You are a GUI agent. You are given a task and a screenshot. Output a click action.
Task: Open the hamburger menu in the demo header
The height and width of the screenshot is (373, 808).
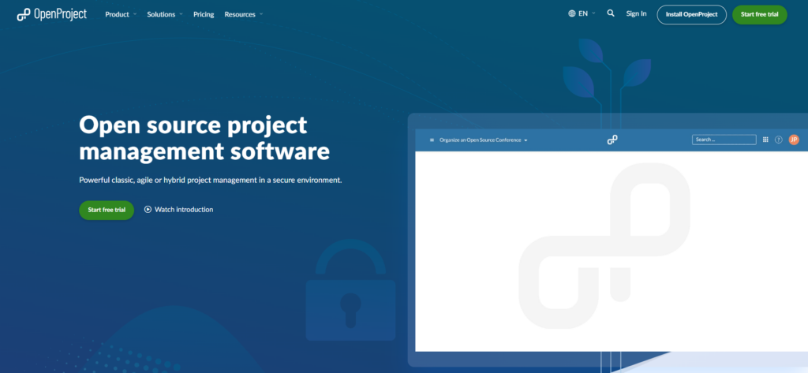432,140
